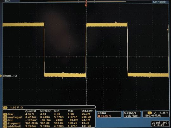Click the orange T icon beside 49.90 %

click(x=99, y=116)
